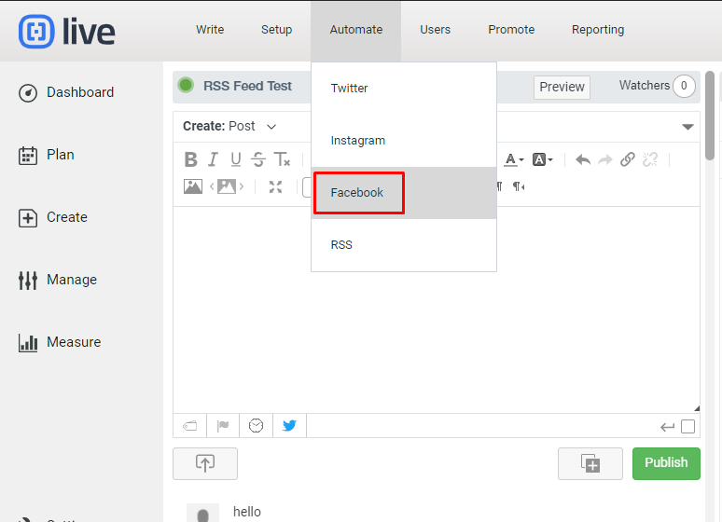
Task: Remove the hyperlink
Action: click(x=650, y=159)
